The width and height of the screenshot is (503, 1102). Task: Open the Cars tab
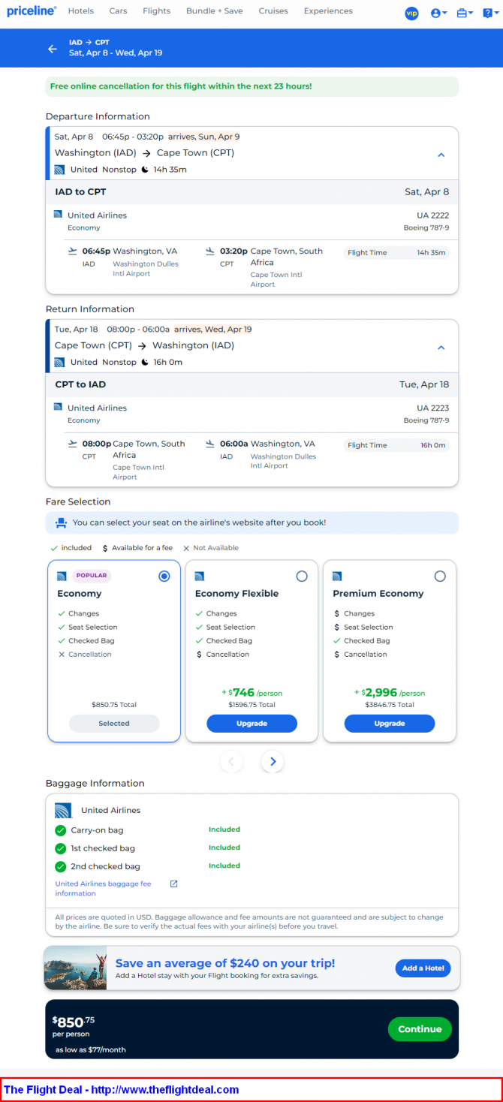click(x=118, y=11)
